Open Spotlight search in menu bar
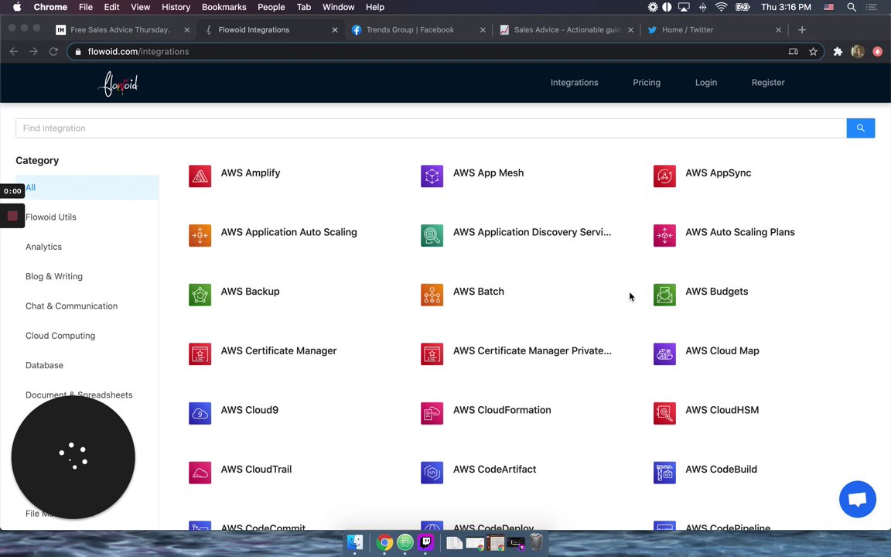The width and height of the screenshot is (891, 557). pos(852,7)
